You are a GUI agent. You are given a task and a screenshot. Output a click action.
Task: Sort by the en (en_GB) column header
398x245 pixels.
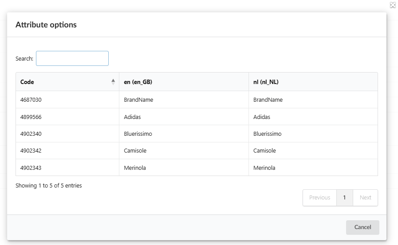(138, 82)
